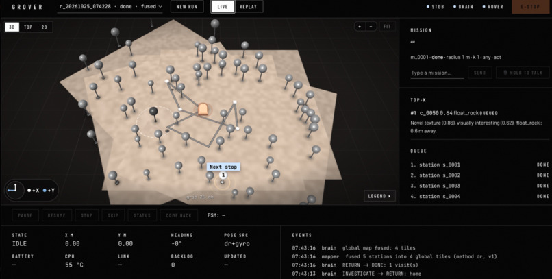
Task: Click the +Y axis legend dot
Action: 45,191
